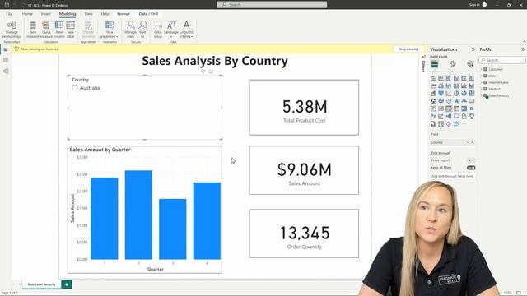This screenshot has width=527, height=296.
Task: Add a new report page
Action: tap(67, 284)
